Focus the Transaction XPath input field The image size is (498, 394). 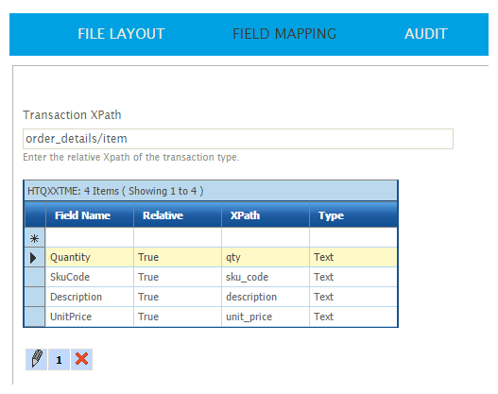(x=238, y=139)
